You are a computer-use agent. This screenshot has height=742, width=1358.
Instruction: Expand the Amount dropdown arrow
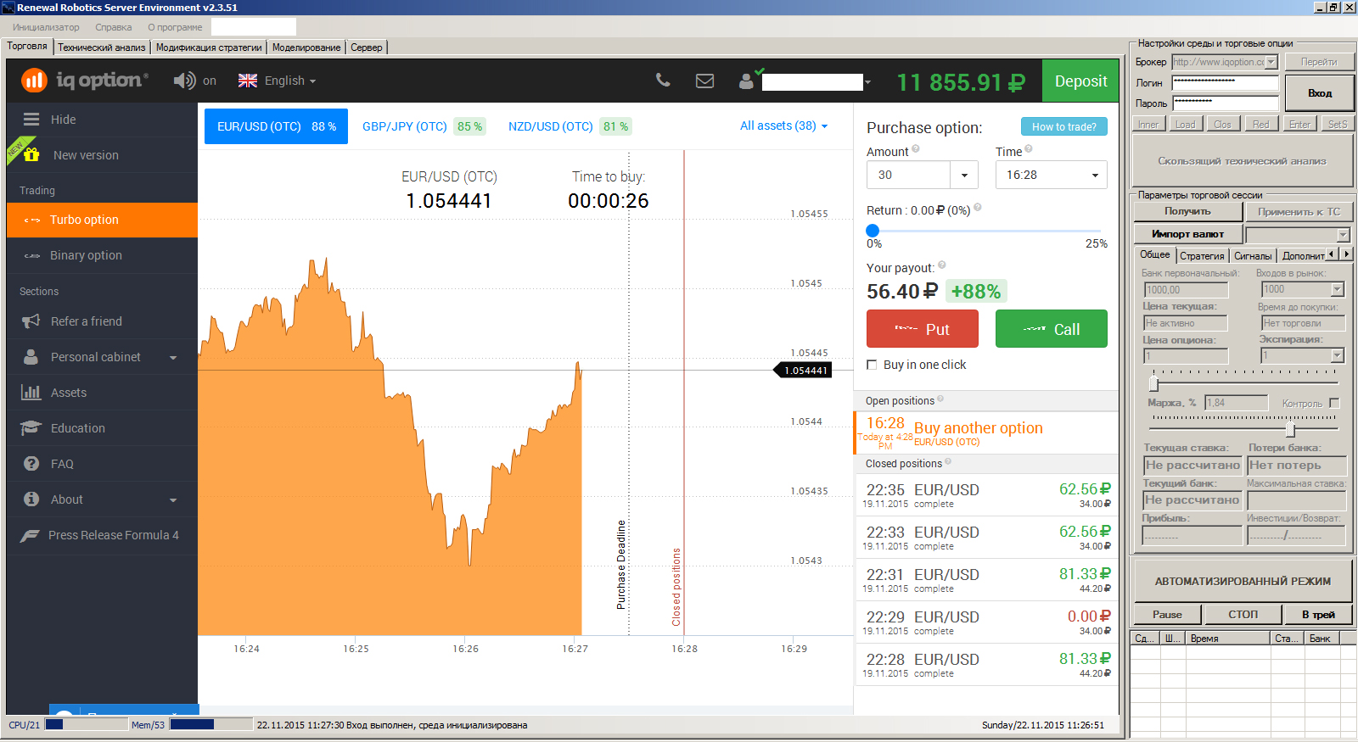964,175
